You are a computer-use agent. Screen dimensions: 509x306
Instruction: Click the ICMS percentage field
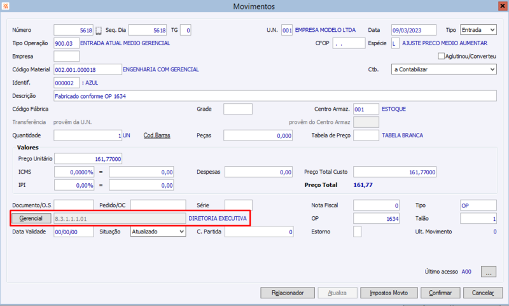(x=74, y=172)
